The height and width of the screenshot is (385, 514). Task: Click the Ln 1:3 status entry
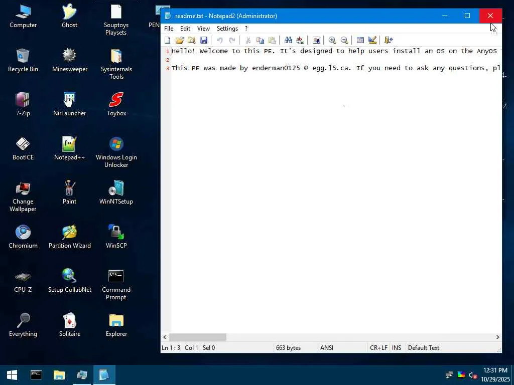[x=171, y=348]
